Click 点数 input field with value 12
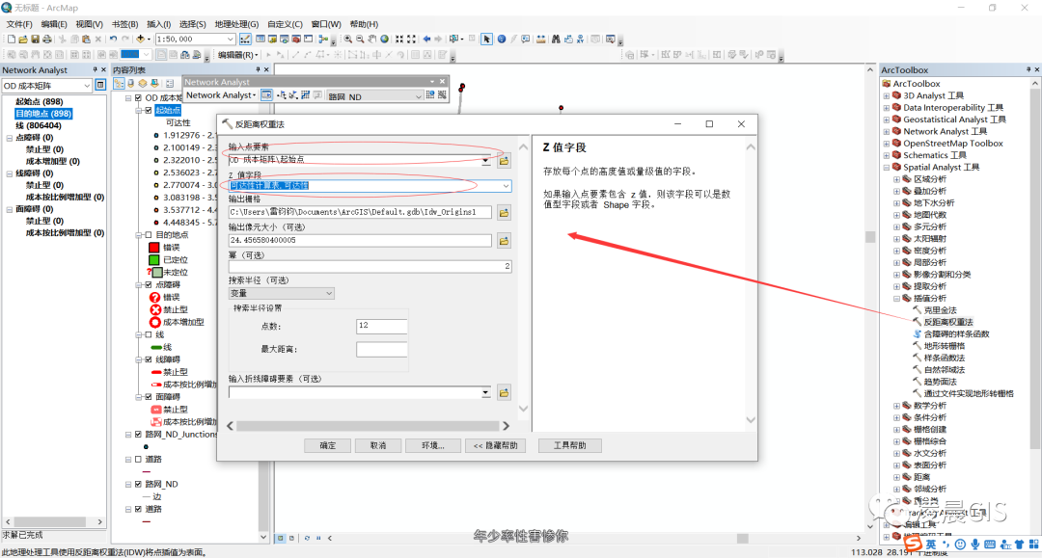This screenshot has width=1042, height=558. tap(381, 326)
